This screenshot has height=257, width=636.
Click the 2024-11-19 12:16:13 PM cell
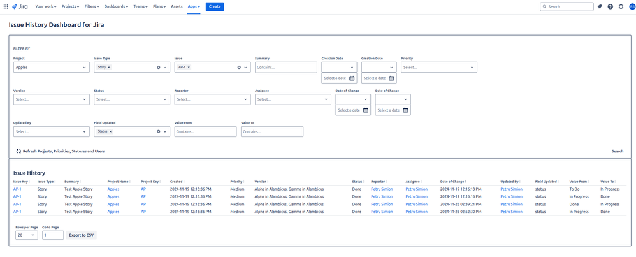[460, 189]
